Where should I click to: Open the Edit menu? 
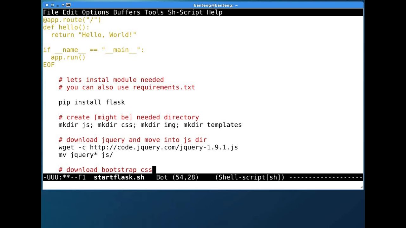pos(70,12)
